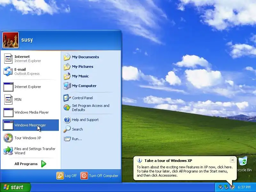Click the 'Set Program Access and Defaults' text
Viewport: 256px width, 192px height.
coord(91,108)
